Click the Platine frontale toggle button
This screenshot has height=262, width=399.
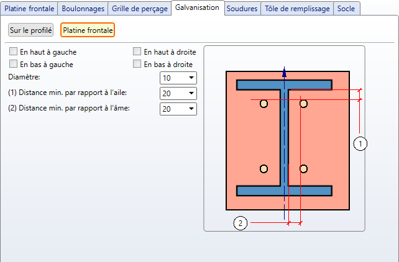88,30
